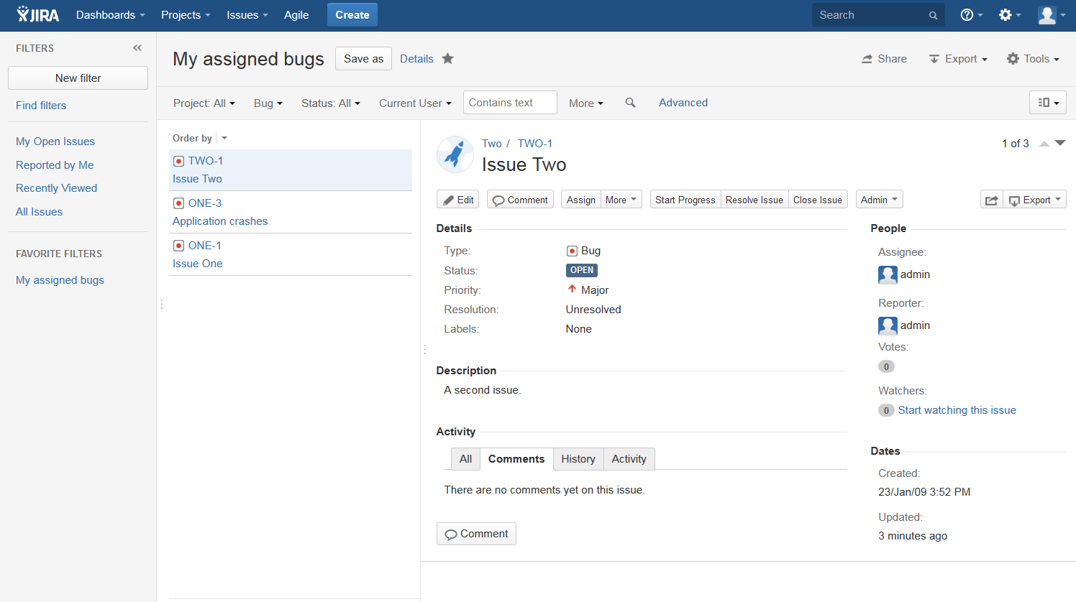The height and width of the screenshot is (602, 1076).
Task: Click the user profile avatar icon
Action: (1047, 14)
